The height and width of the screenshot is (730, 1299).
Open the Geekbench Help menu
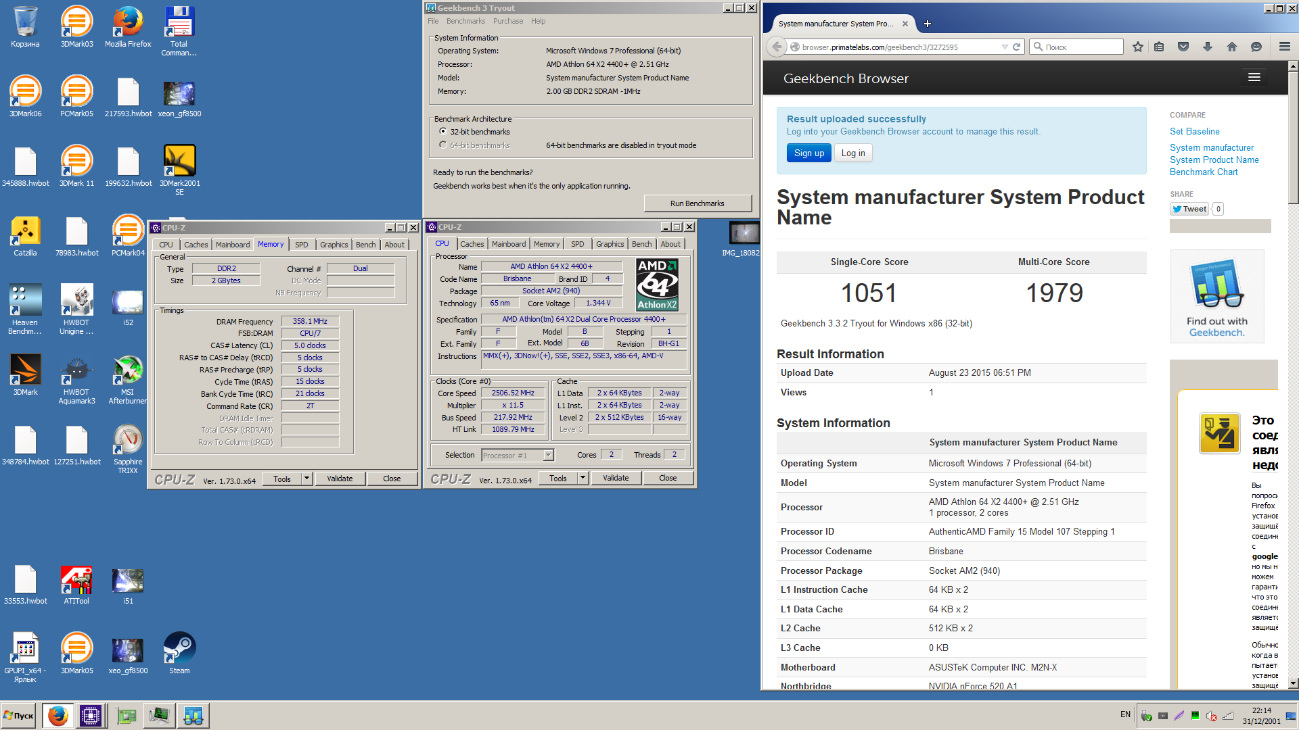[x=538, y=21]
